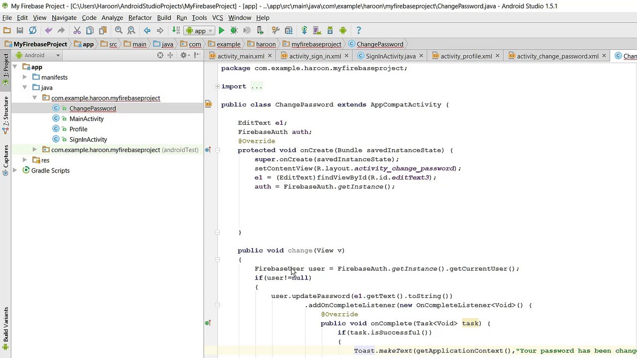Click the Synchronize toolbar icon
Screen dimensions: 637x358
pos(33,31)
